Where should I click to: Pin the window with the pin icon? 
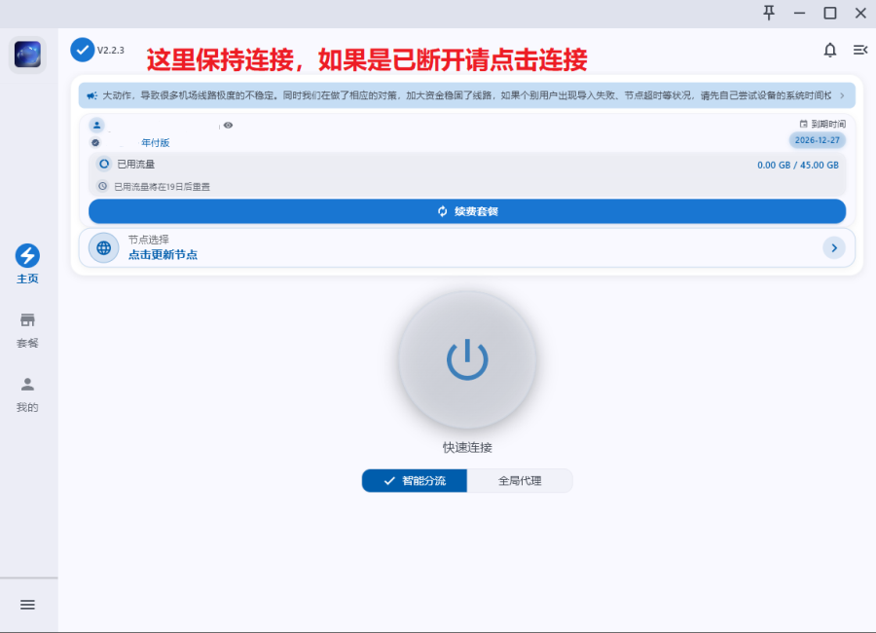pos(769,13)
